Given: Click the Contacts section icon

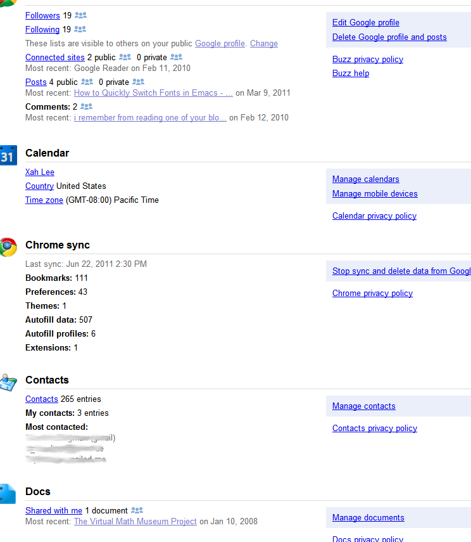Looking at the screenshot, I should [x=8, y=382].
